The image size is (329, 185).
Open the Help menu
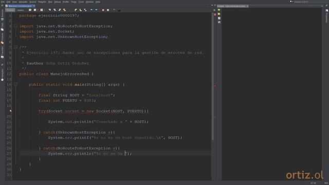(x=98, y=2)
